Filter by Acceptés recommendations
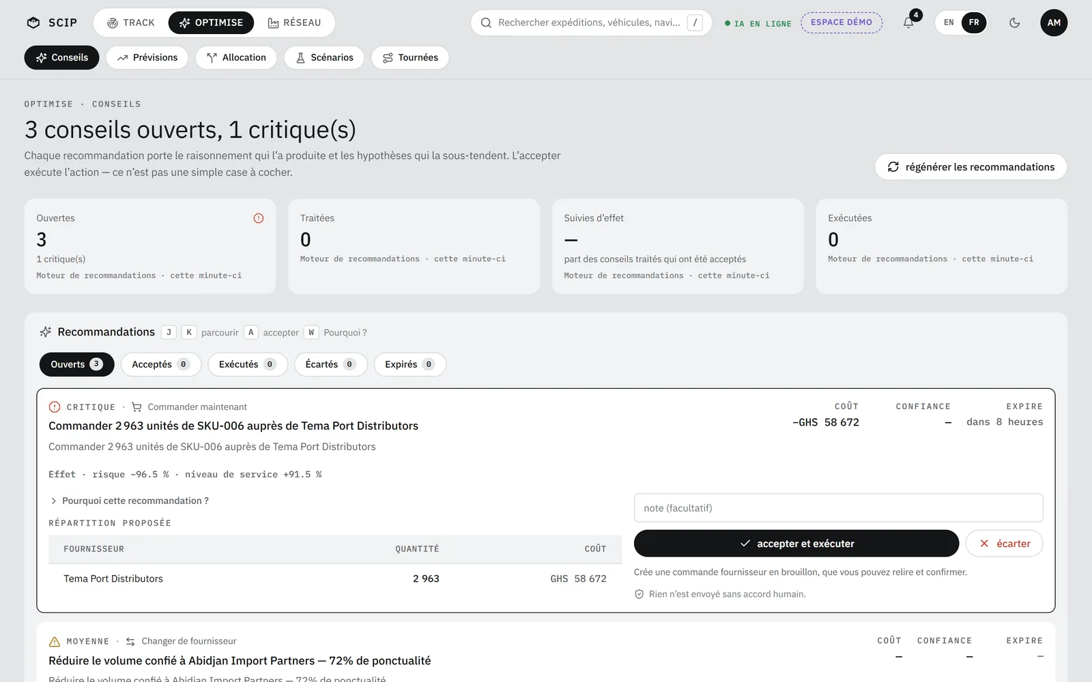This screenshot has width=1092, height=682. coord(161,364)
